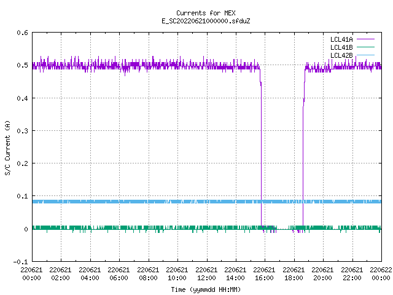Click the purple LCL41A rising edge after 18:00
This screenshot has width=393, height=295.
point(303,151)
